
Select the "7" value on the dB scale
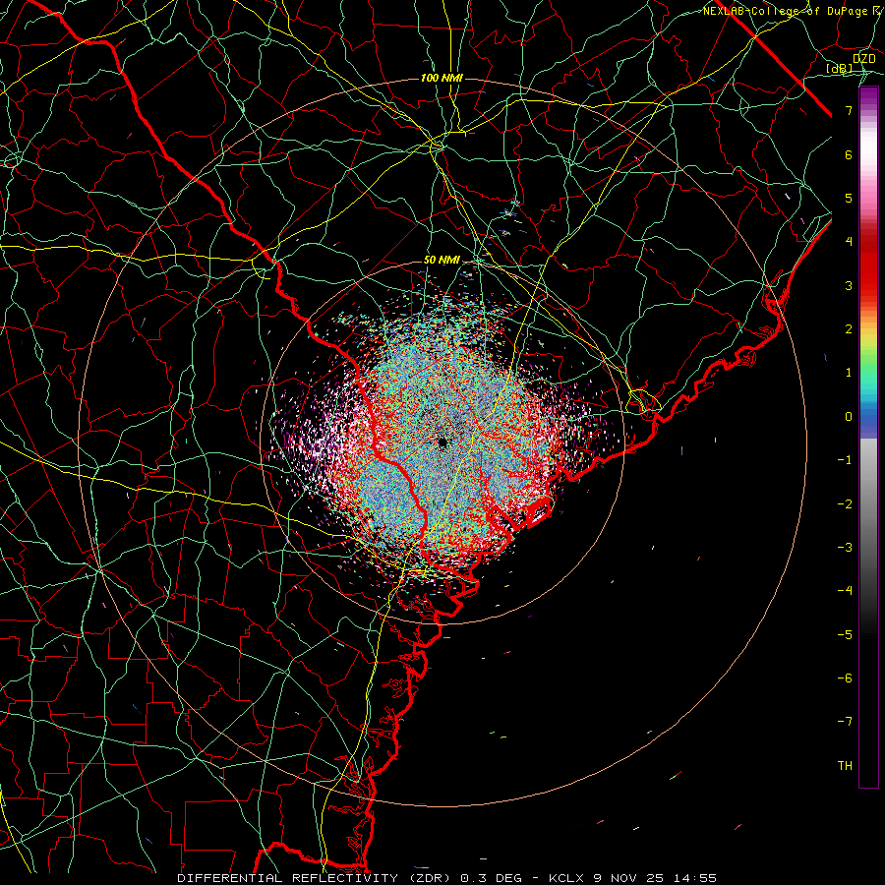[849, 110]
